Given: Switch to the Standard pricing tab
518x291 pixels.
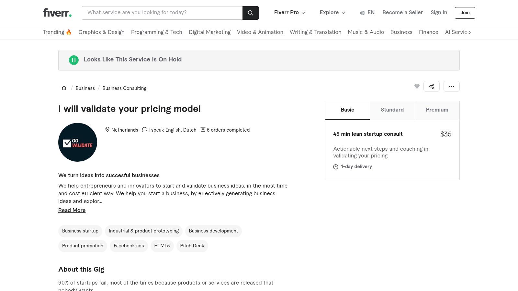Looking at the screenshot, I should 392,110.
